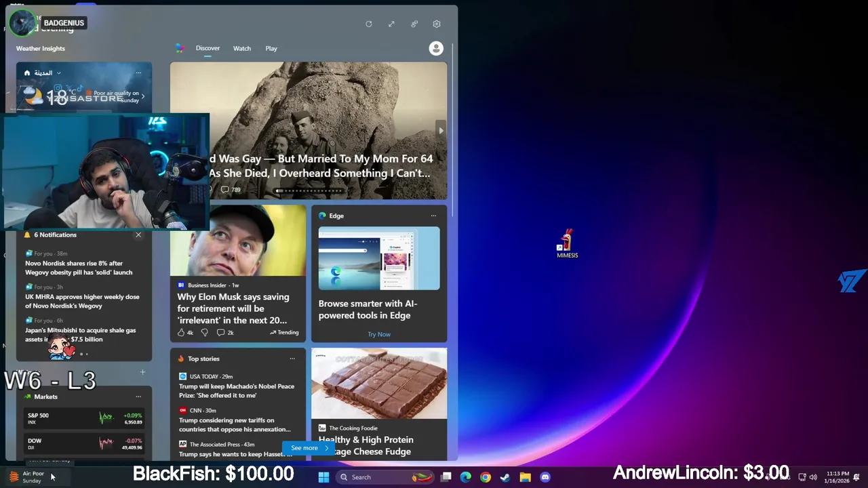
Task: Open comments on the featured story
Action: pos(230,189)
